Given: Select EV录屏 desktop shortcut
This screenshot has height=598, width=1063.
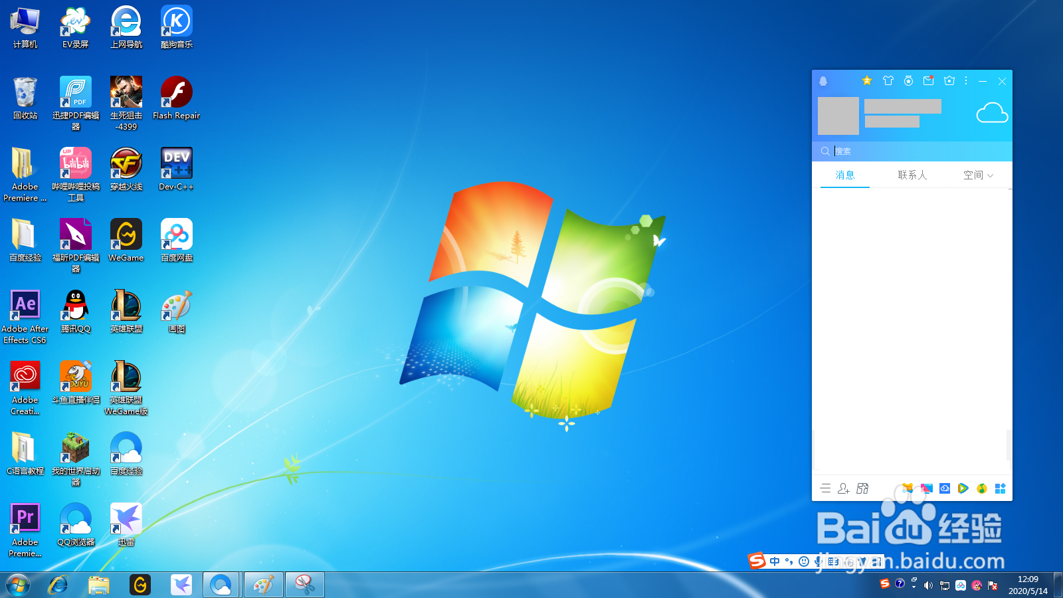Looking at the screenshot, I should (x=76, y=28).
